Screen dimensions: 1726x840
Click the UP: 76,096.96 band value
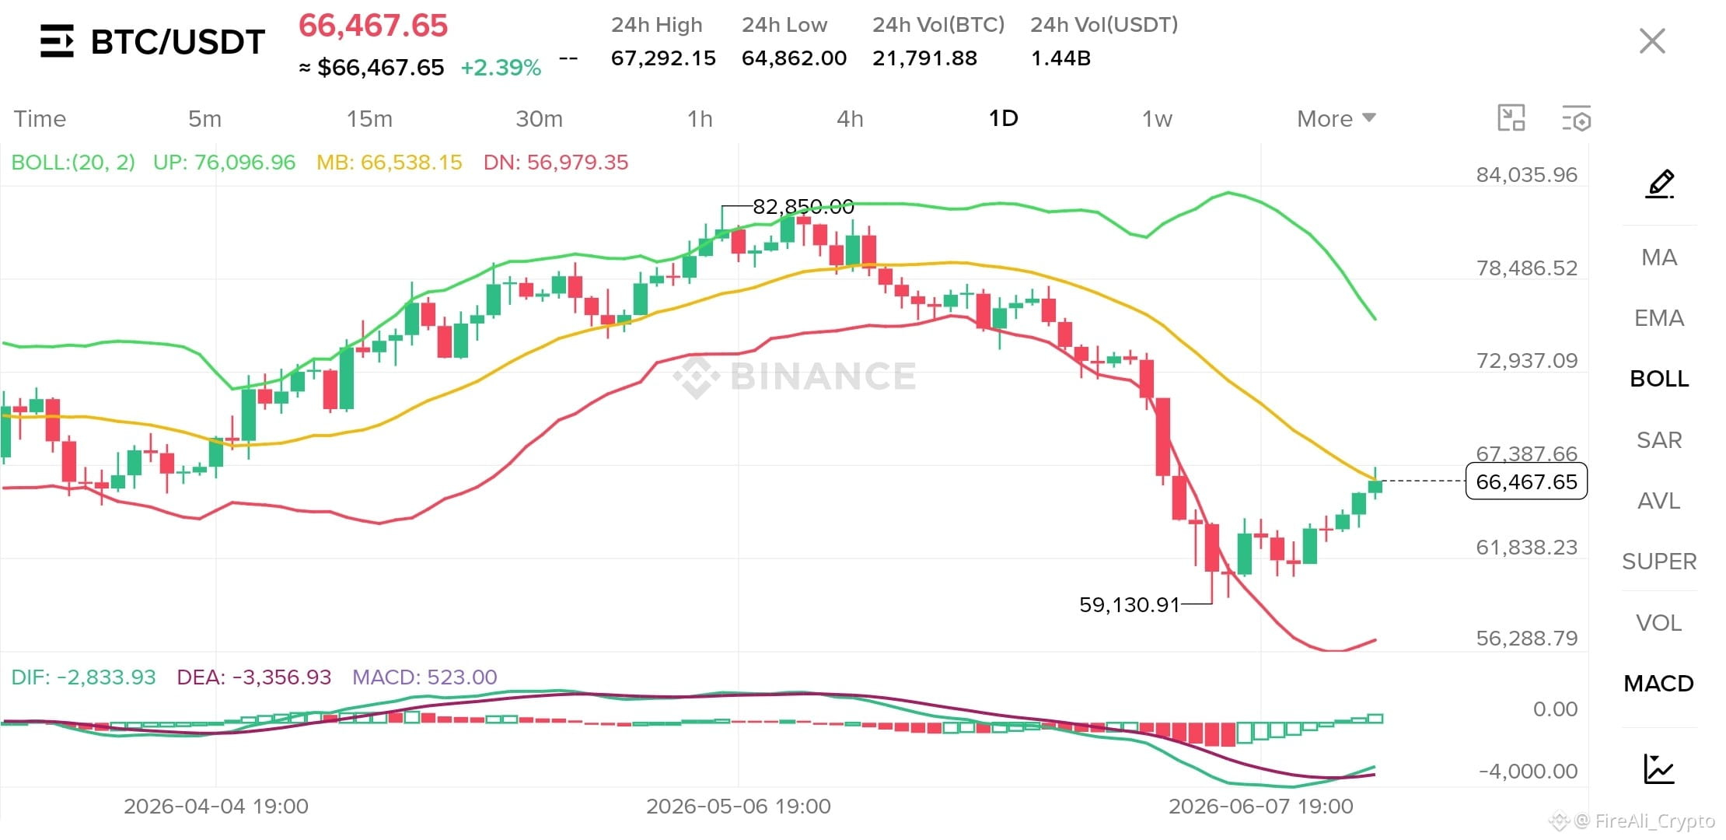pyautogui.click(x=224, y=163)
